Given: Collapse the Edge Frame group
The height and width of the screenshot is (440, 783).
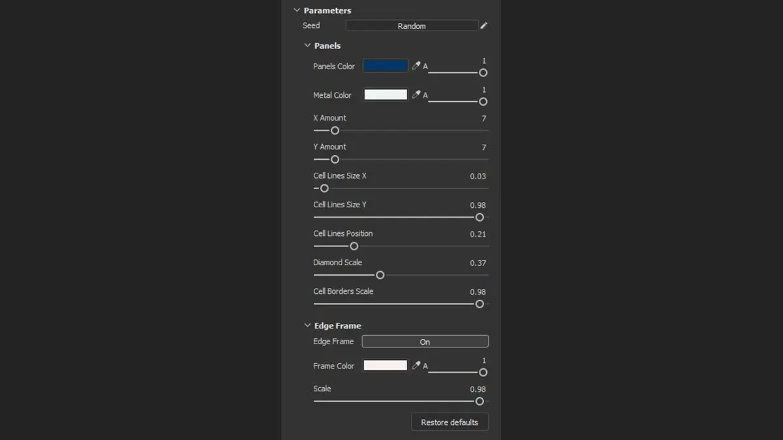Looking at the screenshot, I should pyautogui.click(x=307, y=325).
